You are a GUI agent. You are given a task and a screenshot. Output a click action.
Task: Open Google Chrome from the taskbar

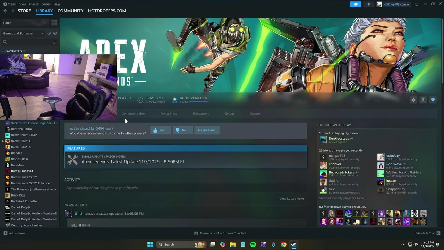coord(283,244)
